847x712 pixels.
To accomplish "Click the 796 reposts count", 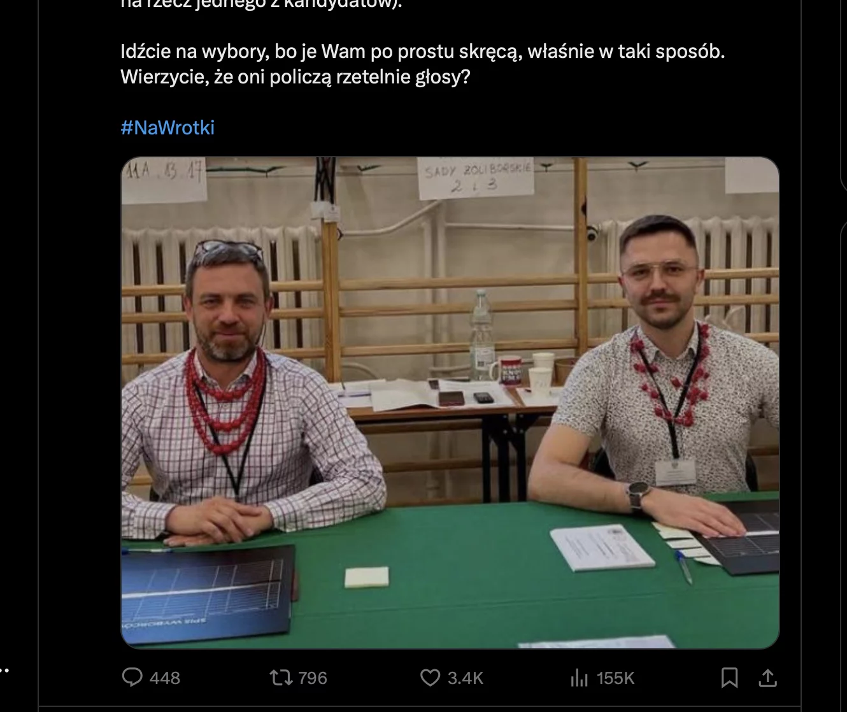I will (313, 678).
